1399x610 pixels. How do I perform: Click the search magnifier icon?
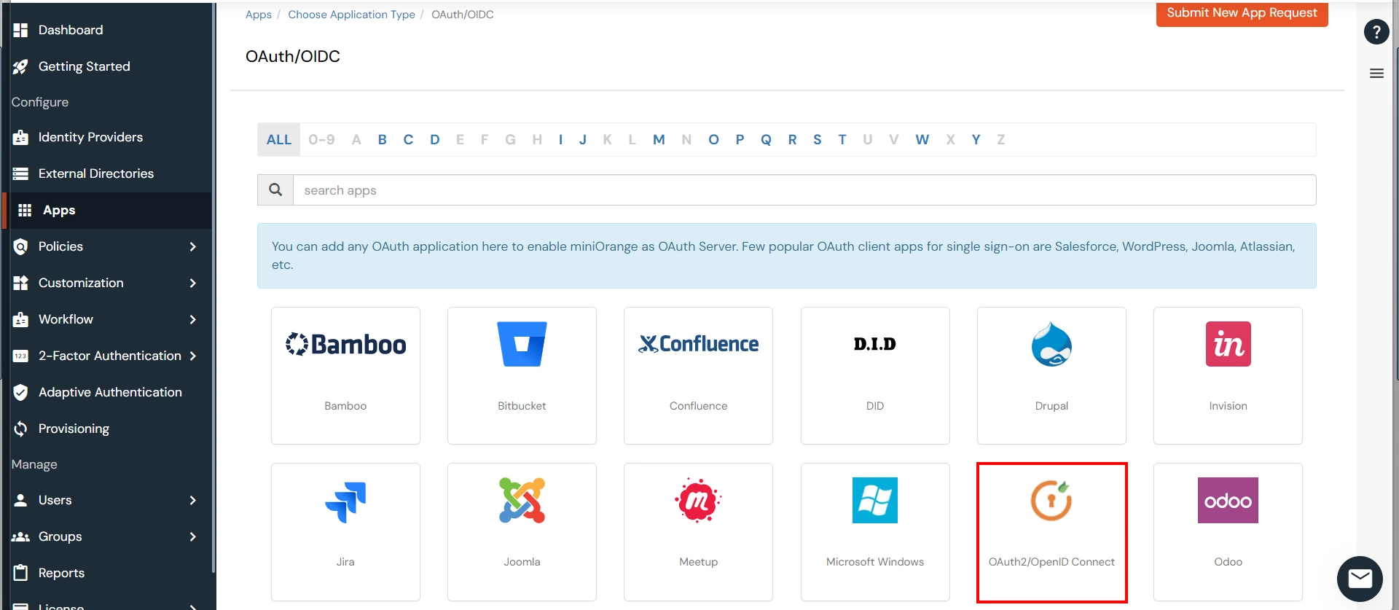(275, 189)
